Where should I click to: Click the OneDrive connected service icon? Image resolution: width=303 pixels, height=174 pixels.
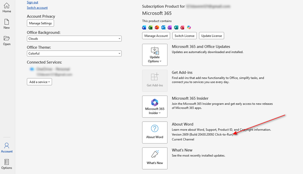click(32, 69)
